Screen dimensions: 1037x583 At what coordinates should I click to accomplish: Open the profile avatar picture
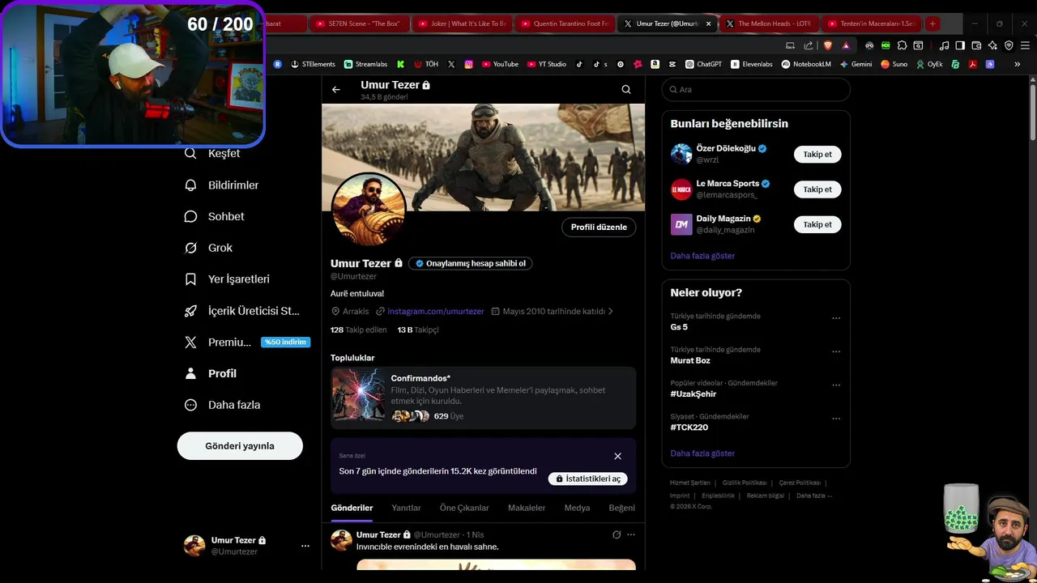point(369,209)
